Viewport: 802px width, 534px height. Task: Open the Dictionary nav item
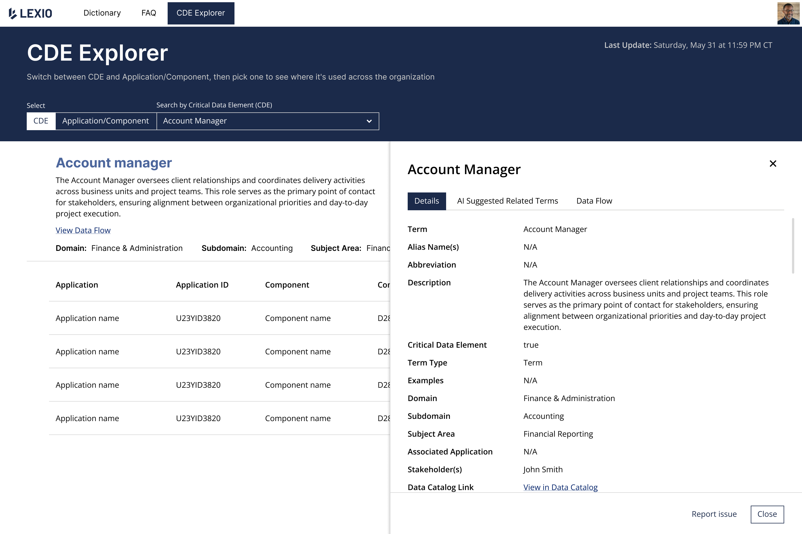click(102, 13)
